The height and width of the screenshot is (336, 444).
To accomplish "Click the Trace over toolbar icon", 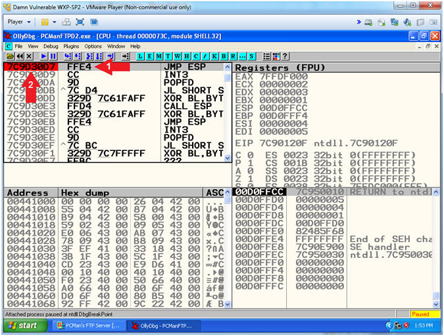I will tap(99, 56).
